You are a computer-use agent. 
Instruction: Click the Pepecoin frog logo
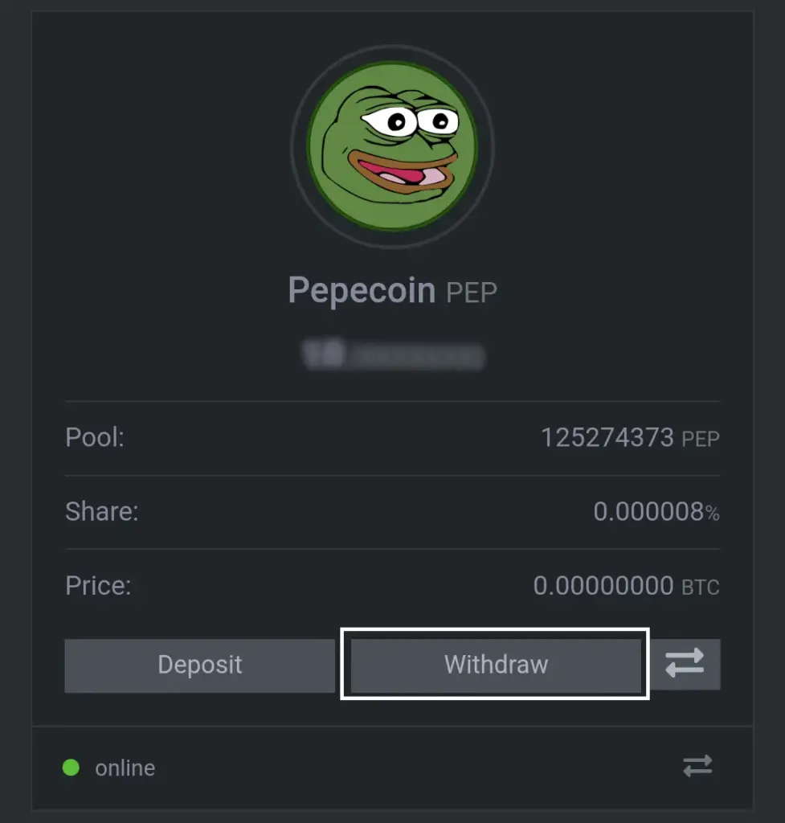tap(392, 146)
